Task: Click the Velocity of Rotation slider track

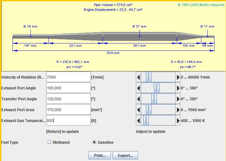Action: click(x=163, y=77)
